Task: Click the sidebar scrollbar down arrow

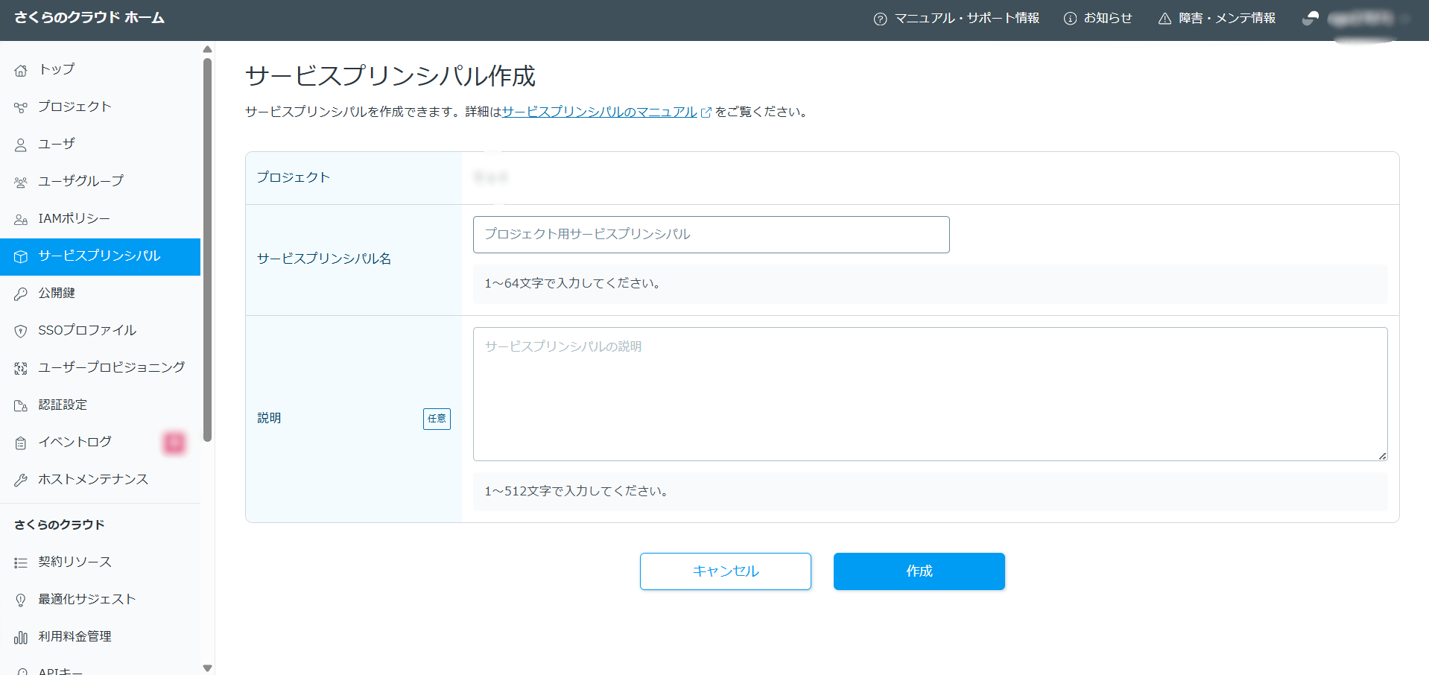Action: [x=208, y=668]
